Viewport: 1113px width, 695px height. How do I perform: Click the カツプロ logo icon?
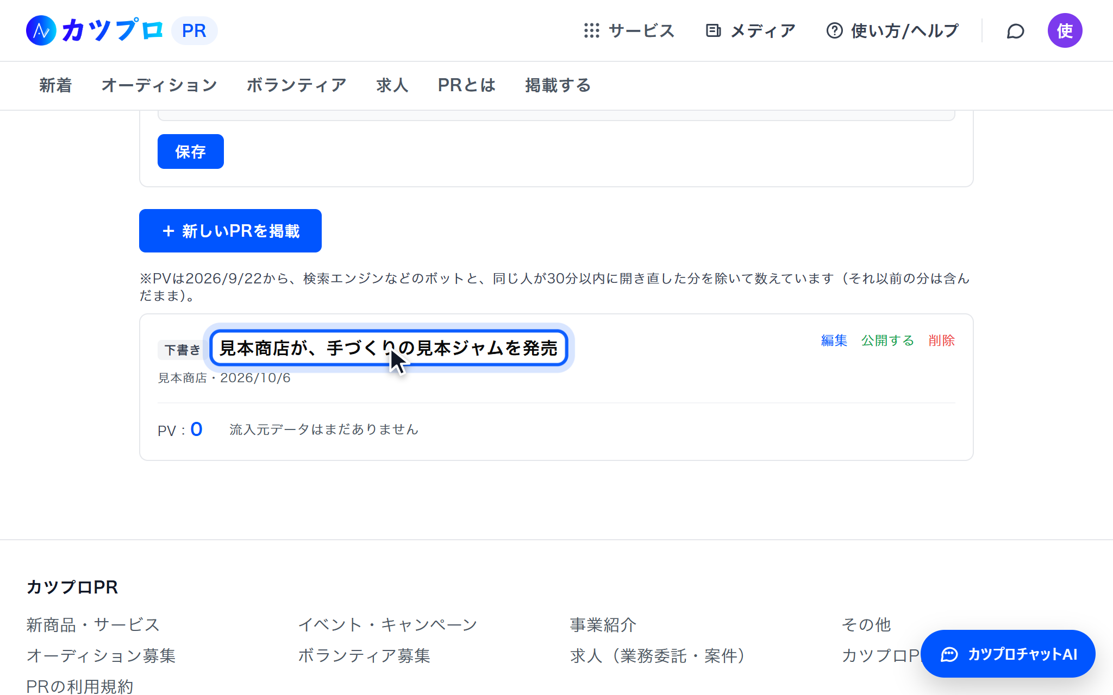tap(41, 30)
